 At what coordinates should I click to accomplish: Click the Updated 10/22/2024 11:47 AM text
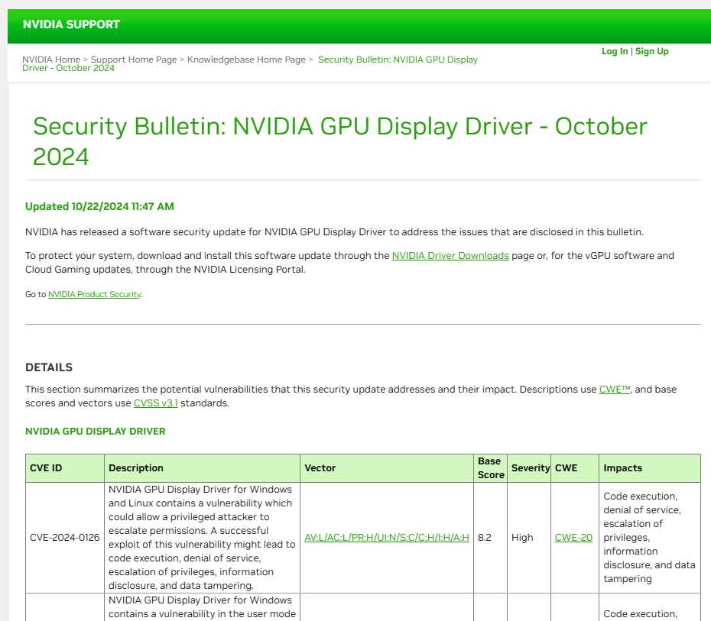pos(99,206)
